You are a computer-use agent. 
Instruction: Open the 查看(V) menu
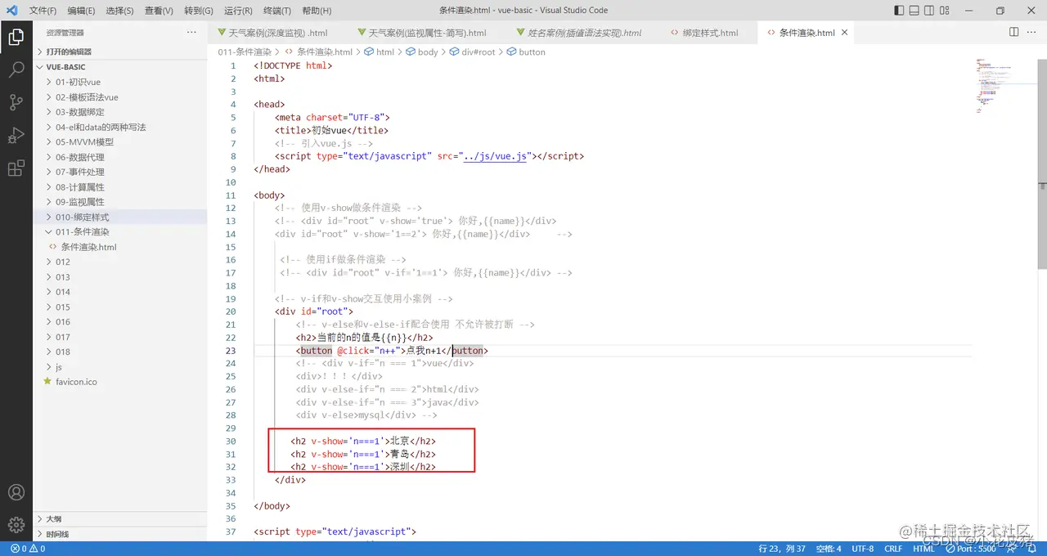click(159, 11)
